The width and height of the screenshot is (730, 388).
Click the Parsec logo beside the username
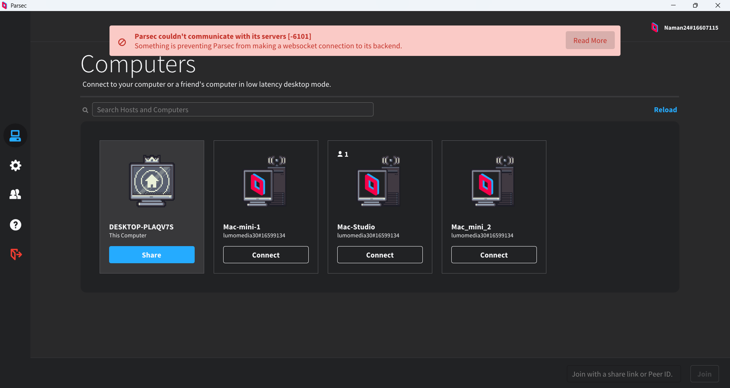click(x=655, y=27)
